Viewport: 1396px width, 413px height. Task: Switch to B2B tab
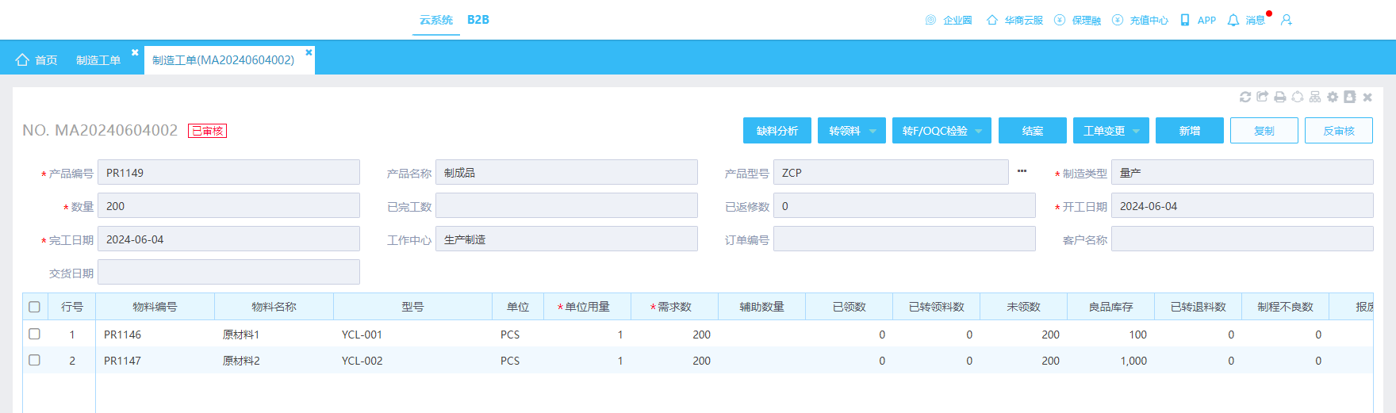(x=478, y=20)
